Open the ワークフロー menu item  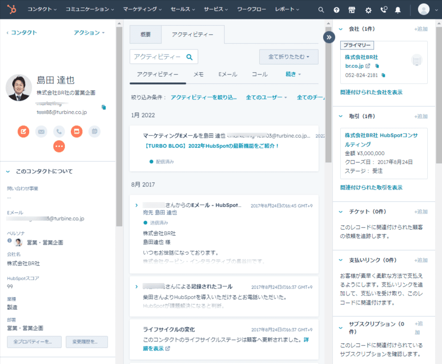(x=251, y=9)
